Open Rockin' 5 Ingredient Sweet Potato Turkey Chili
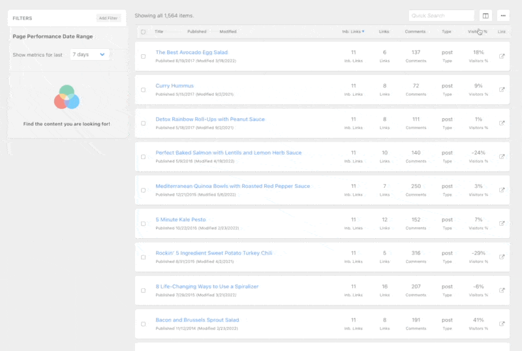Screen dimensions: 522x351 (214, 253)
